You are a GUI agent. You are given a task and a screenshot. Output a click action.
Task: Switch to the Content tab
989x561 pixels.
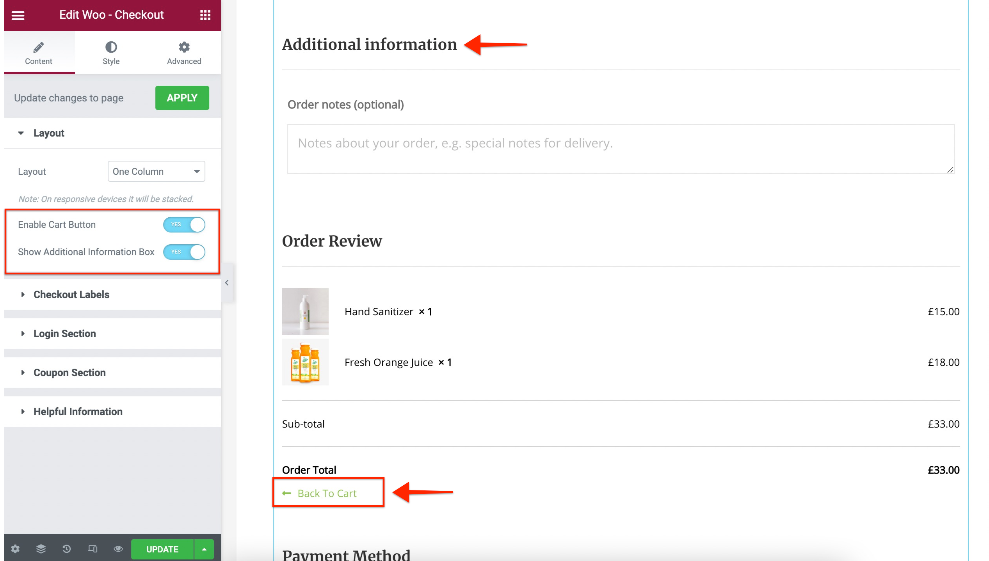[x=39, y=53]
